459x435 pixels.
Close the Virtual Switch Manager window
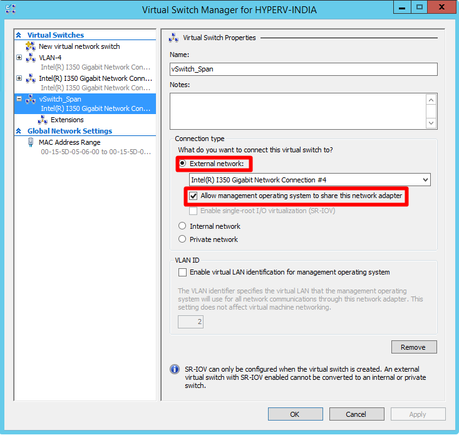pyautogui.click(x=441, y=7)
